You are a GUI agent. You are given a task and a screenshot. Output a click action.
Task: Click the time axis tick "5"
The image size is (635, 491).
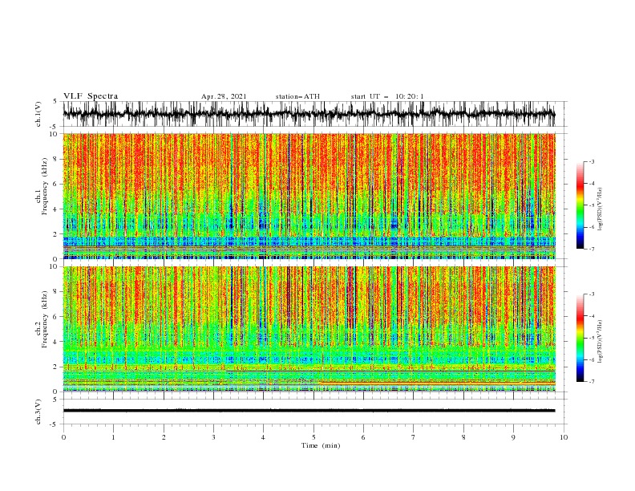[313, 437]
